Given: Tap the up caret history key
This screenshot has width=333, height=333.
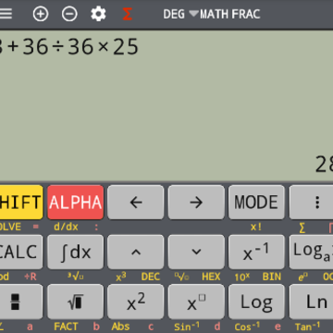Looking at the screenshot, I should coord(136,252).
